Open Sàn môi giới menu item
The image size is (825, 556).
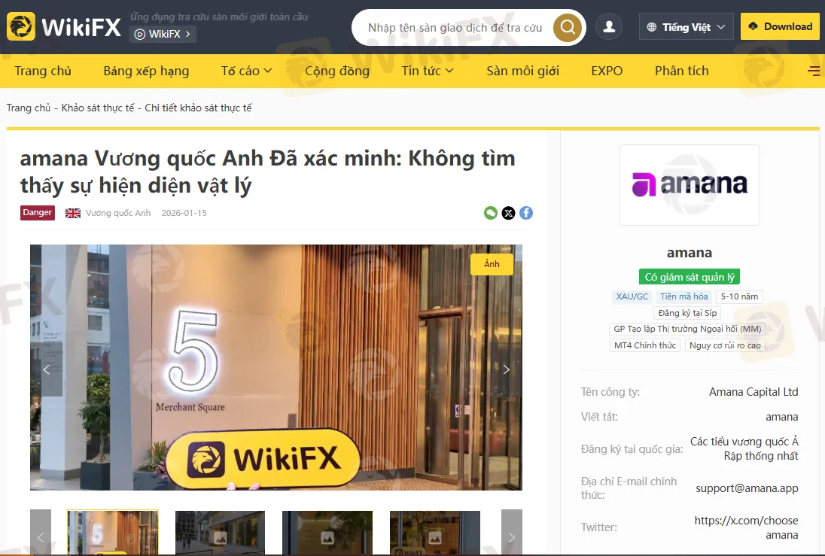pos(522,71)
